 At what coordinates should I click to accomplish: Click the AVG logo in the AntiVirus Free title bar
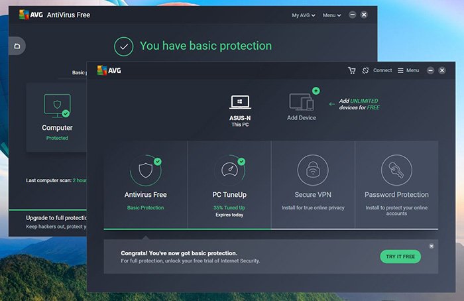point(30,15)
